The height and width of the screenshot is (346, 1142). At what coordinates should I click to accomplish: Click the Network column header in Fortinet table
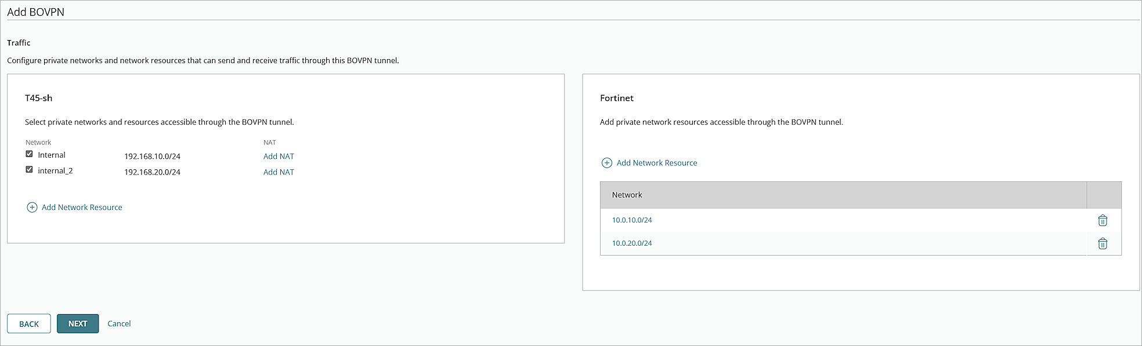point(627,195)
